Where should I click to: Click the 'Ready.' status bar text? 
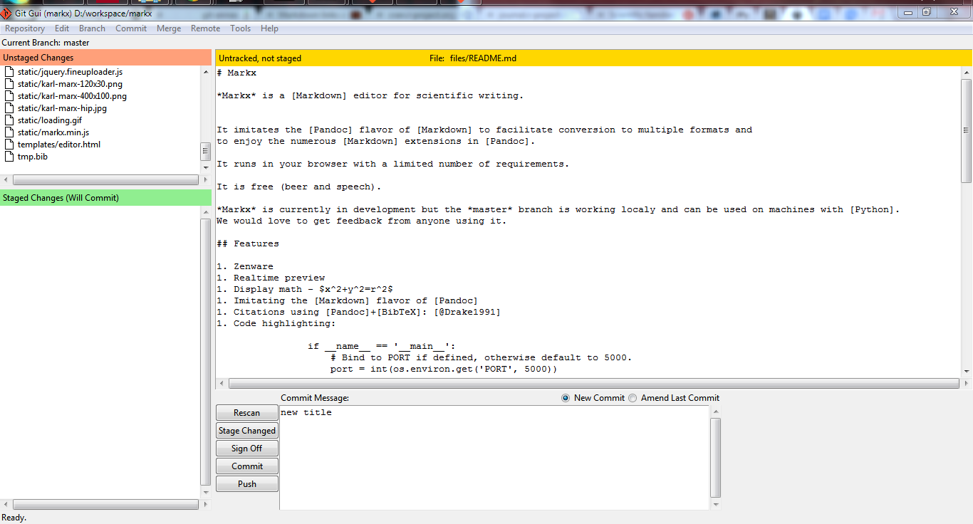[14, 518]
